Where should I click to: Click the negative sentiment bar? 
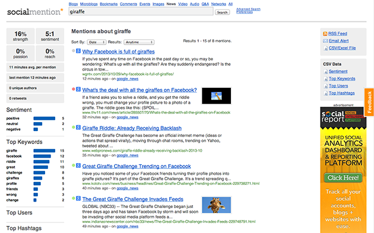36,129
